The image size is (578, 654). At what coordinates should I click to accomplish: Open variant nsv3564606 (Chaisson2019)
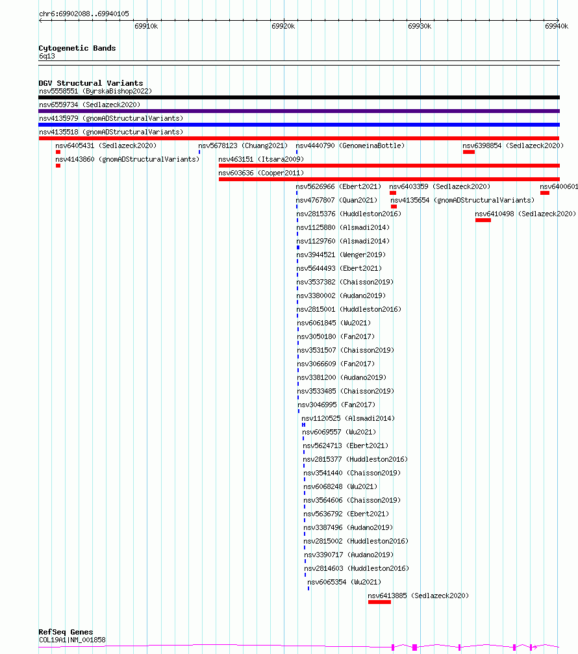pyautogui.click(x=352, y=500)
